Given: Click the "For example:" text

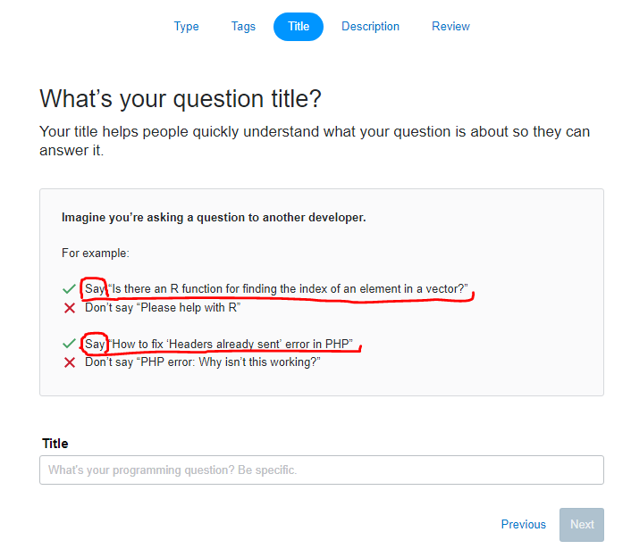Looking at the screenshot, I should click(x=96, y=254).
